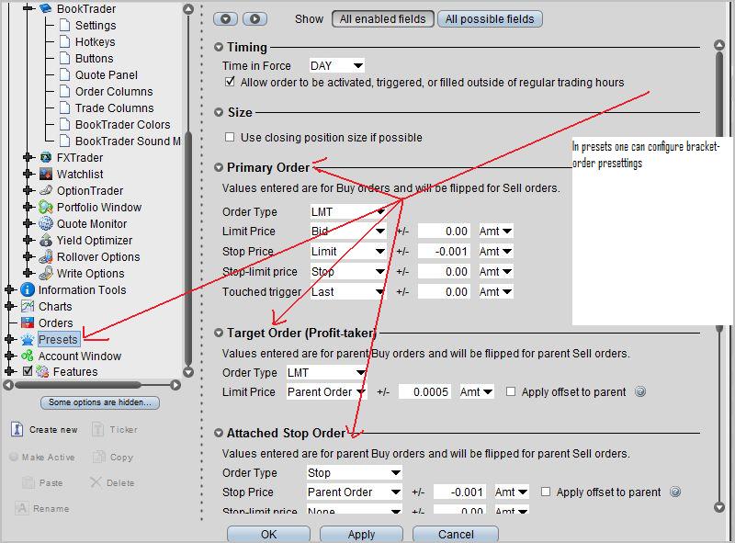Click the Quote Panel page icon
Screen dimensions: 735x543
[64, 74]
